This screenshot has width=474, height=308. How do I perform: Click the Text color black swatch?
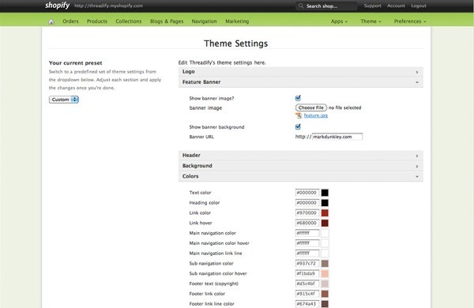pos(325,193)
